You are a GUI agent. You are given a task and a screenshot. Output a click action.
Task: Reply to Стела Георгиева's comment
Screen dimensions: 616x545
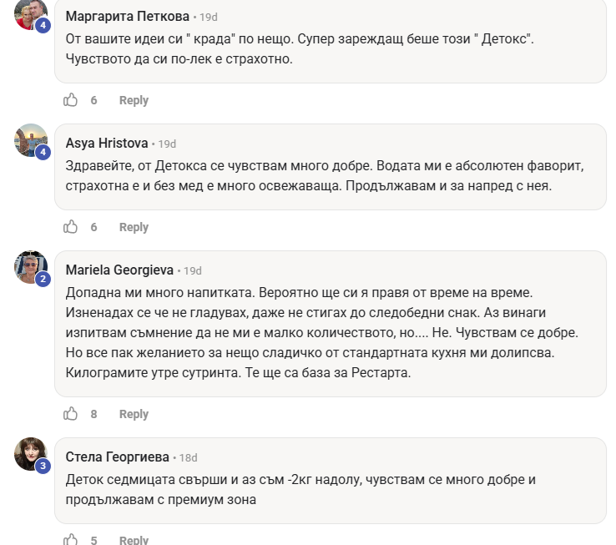point(134,540)
